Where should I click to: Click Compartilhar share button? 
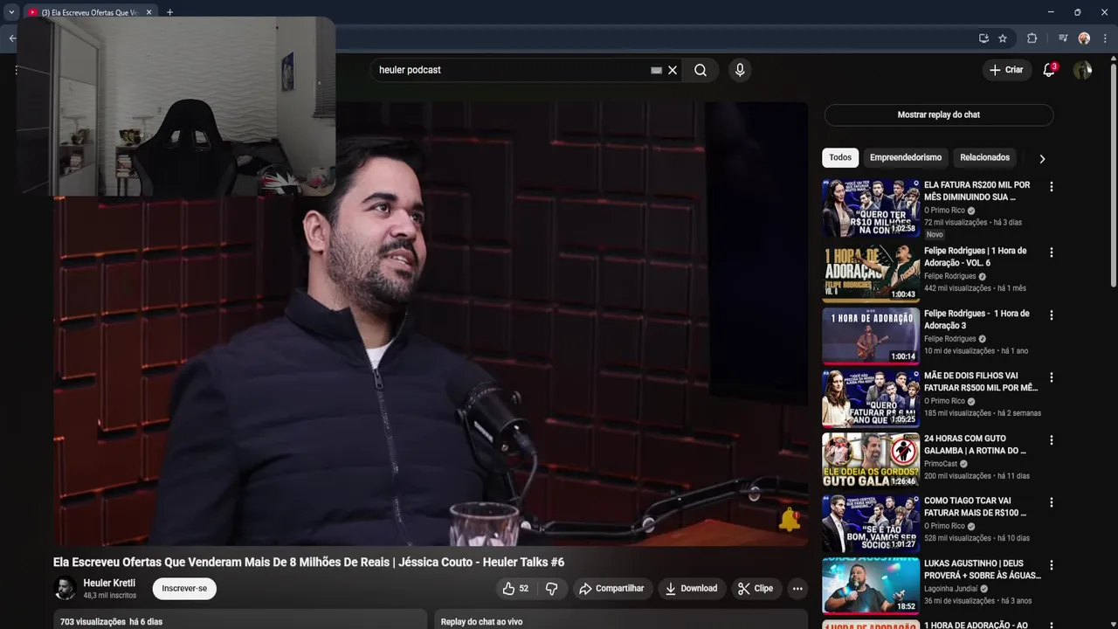611,589
